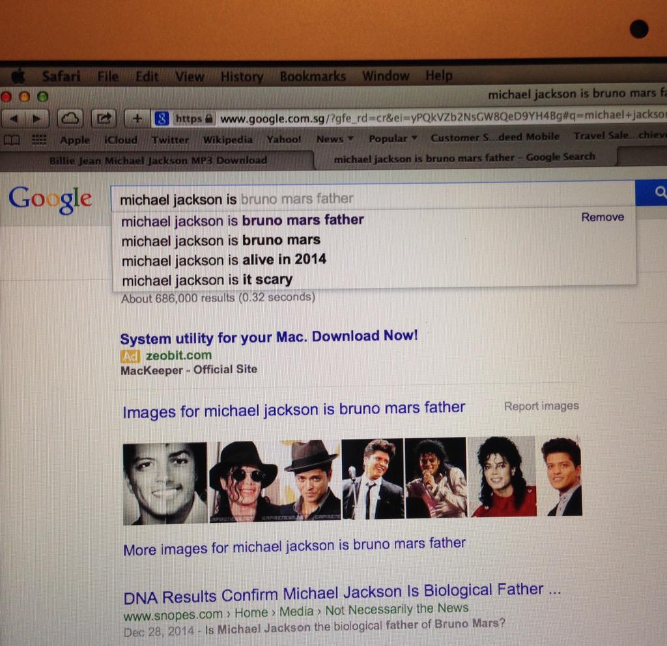Image resolution: width=667 pixels, height=646 pixels.
Task: Open the iCloud bookmark
Action: (x=121, y=140)
